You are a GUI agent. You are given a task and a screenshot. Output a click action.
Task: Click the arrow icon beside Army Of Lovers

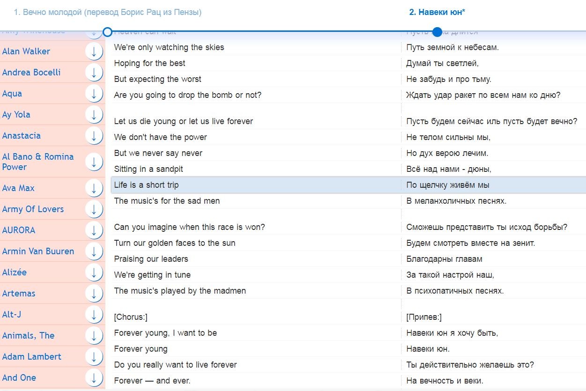point(94,209)
